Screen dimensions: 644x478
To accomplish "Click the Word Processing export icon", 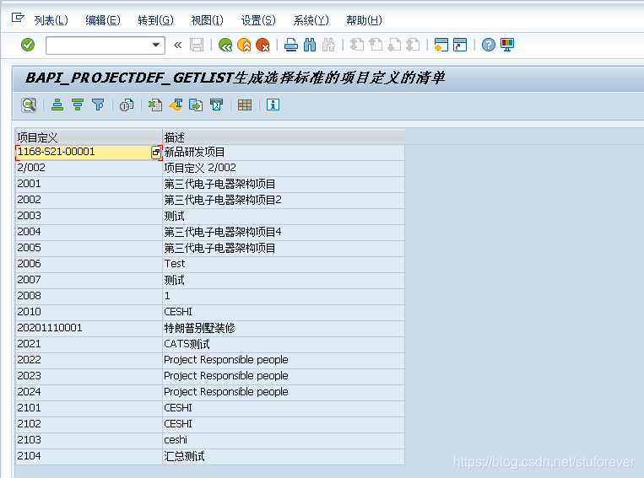I will [176, 105].
